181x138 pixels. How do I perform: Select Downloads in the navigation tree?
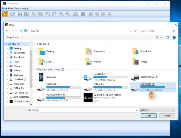point(19,57)
